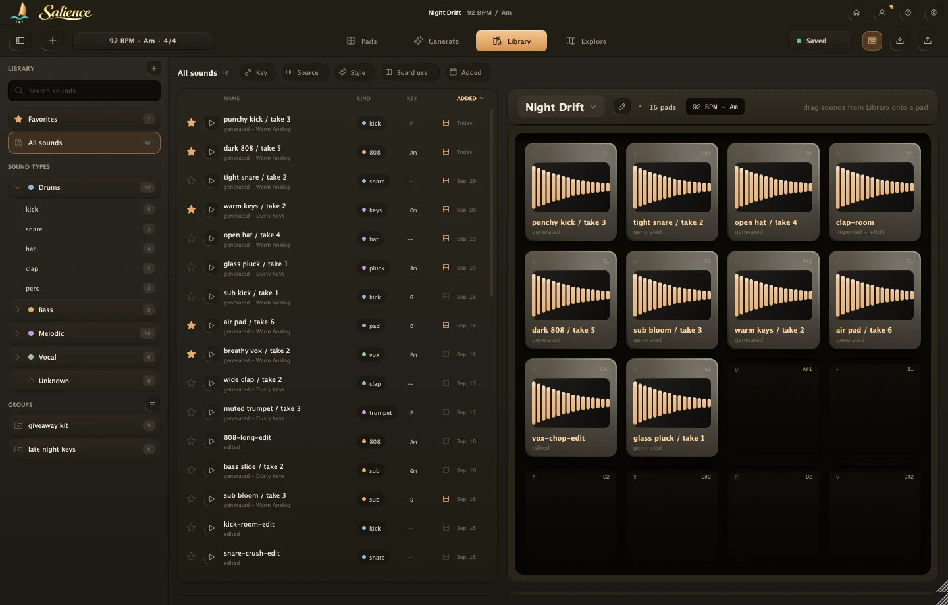The height and width of the screenshot is (605, 948).
Task: Favorite open hat / take 4
Action: coord(191,239)
